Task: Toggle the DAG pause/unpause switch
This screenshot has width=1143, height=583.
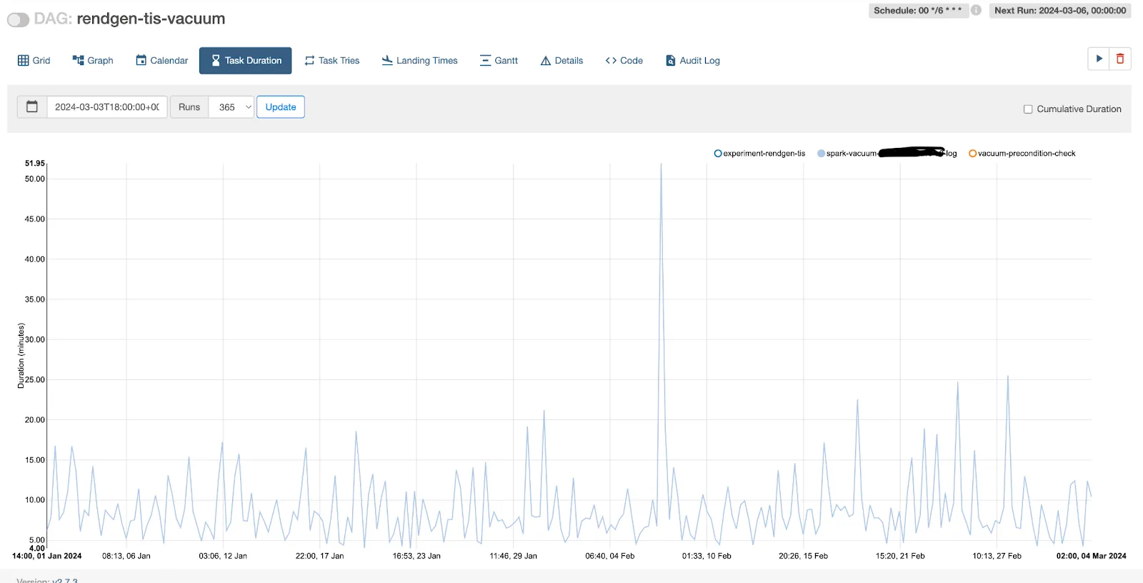Action: tap(19, 20)
